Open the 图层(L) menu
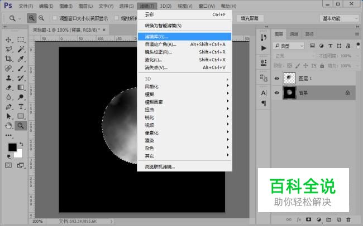 coord(85,6)
